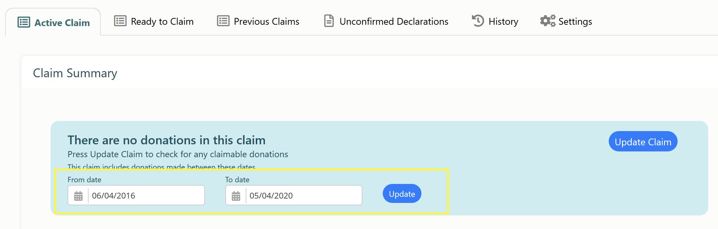Click the History clock icon
This screenshot has width=718, height=229.
point(478,21)
